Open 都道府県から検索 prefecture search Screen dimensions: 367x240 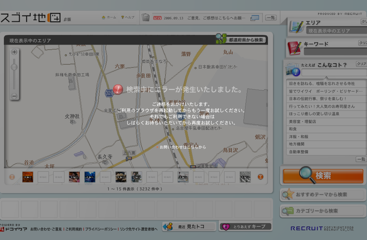241,40
